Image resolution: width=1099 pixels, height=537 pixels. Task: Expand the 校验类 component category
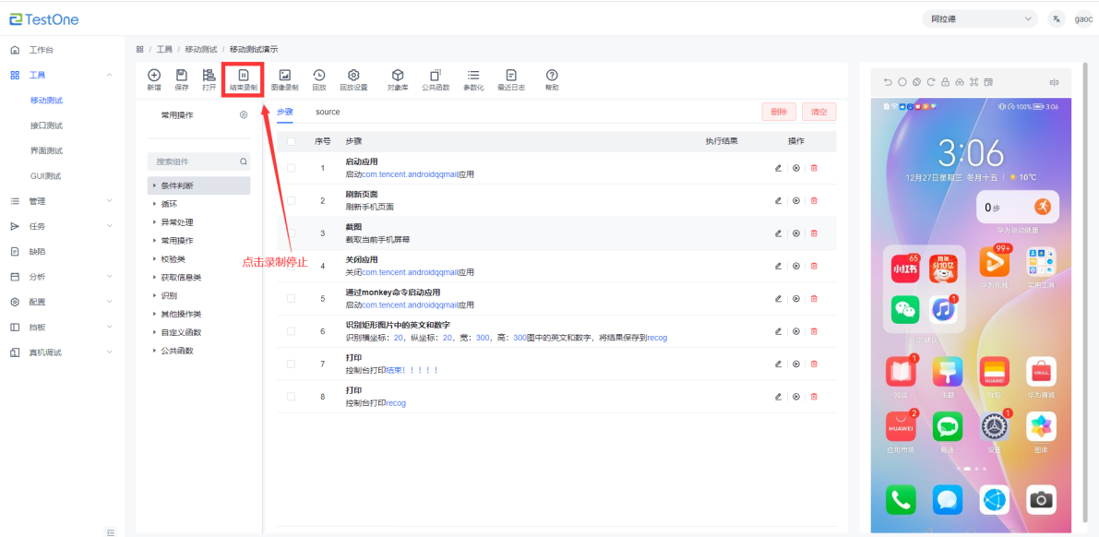pos(155,259)
